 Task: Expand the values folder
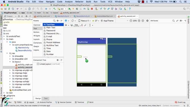tap(10, 87)
